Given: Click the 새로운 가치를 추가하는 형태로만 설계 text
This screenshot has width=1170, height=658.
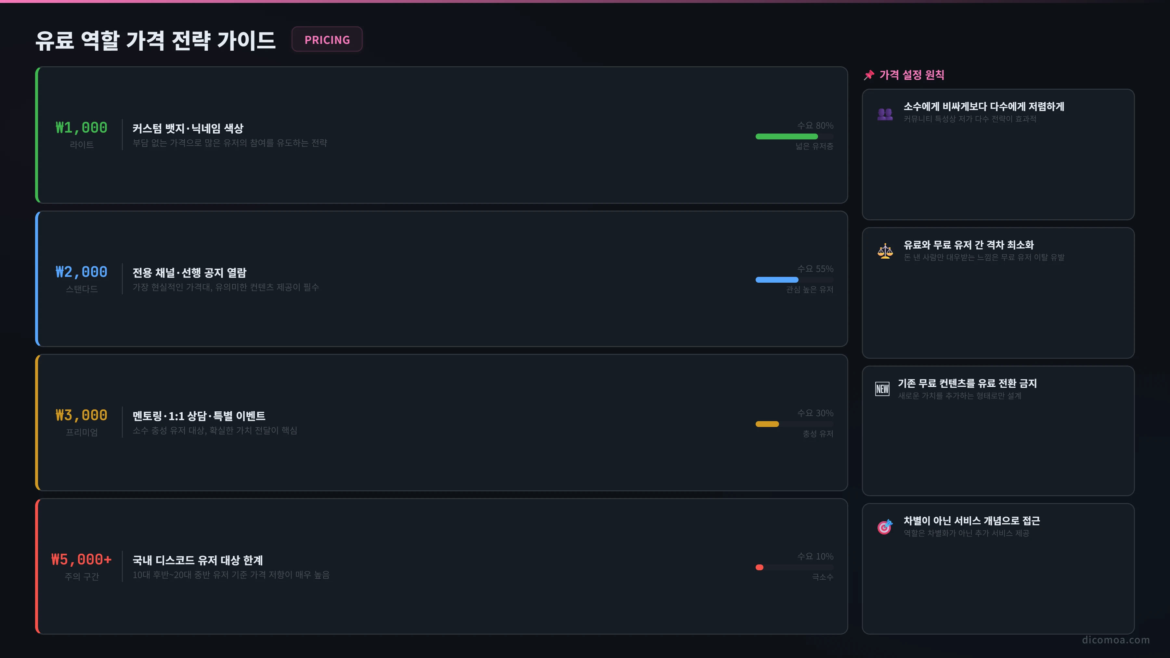Looking at the screenshot, I should click(960, 396).
